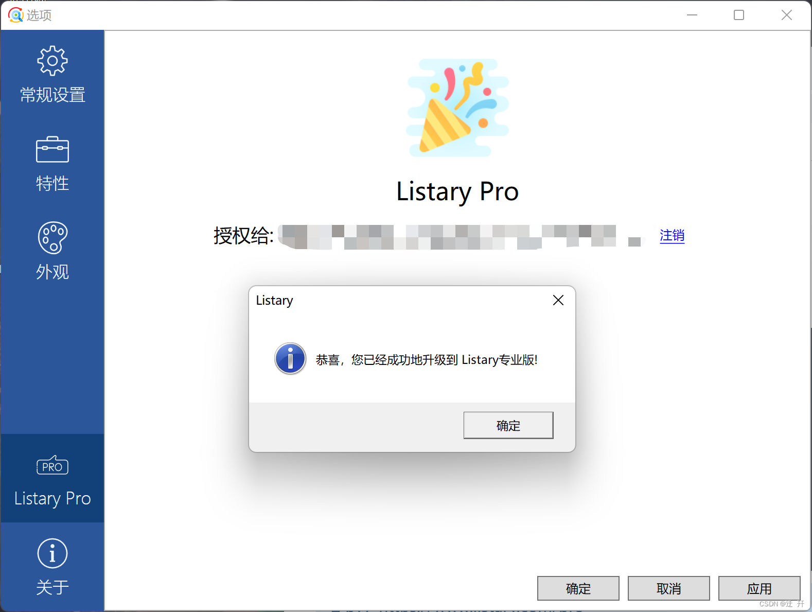
Task: Click the Listary Pro heading text
Action: [457, 191]
